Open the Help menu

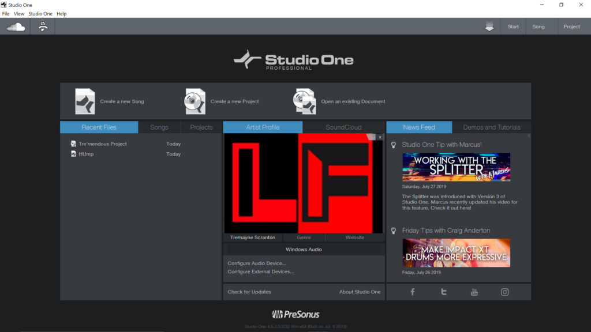61,14
